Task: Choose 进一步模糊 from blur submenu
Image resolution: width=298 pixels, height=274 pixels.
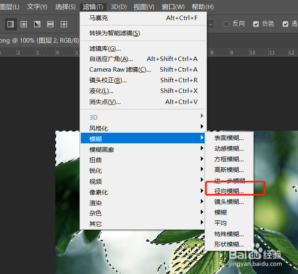Action: 229,180
